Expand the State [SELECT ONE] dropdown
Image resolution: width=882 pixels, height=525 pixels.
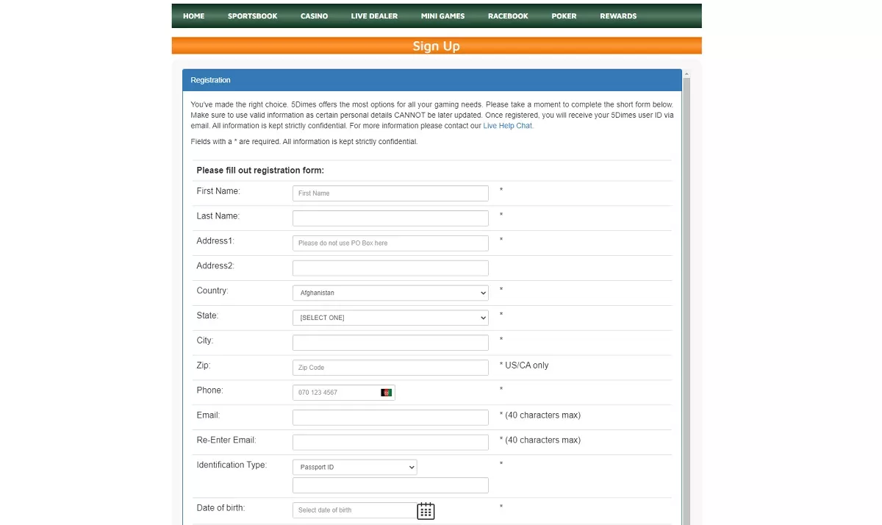[390, 318]
